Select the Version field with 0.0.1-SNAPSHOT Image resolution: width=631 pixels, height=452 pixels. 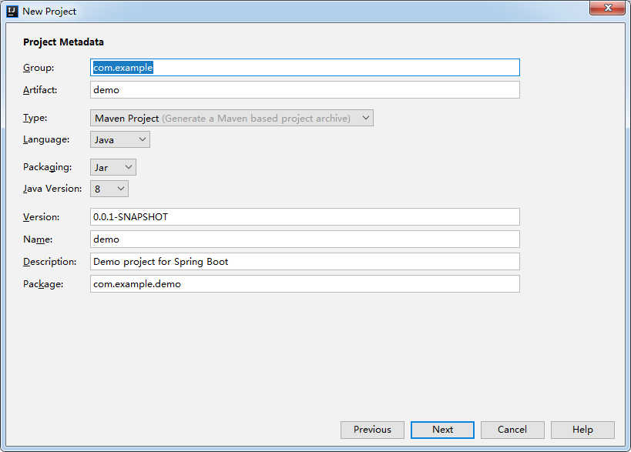(x=305, y=216)
